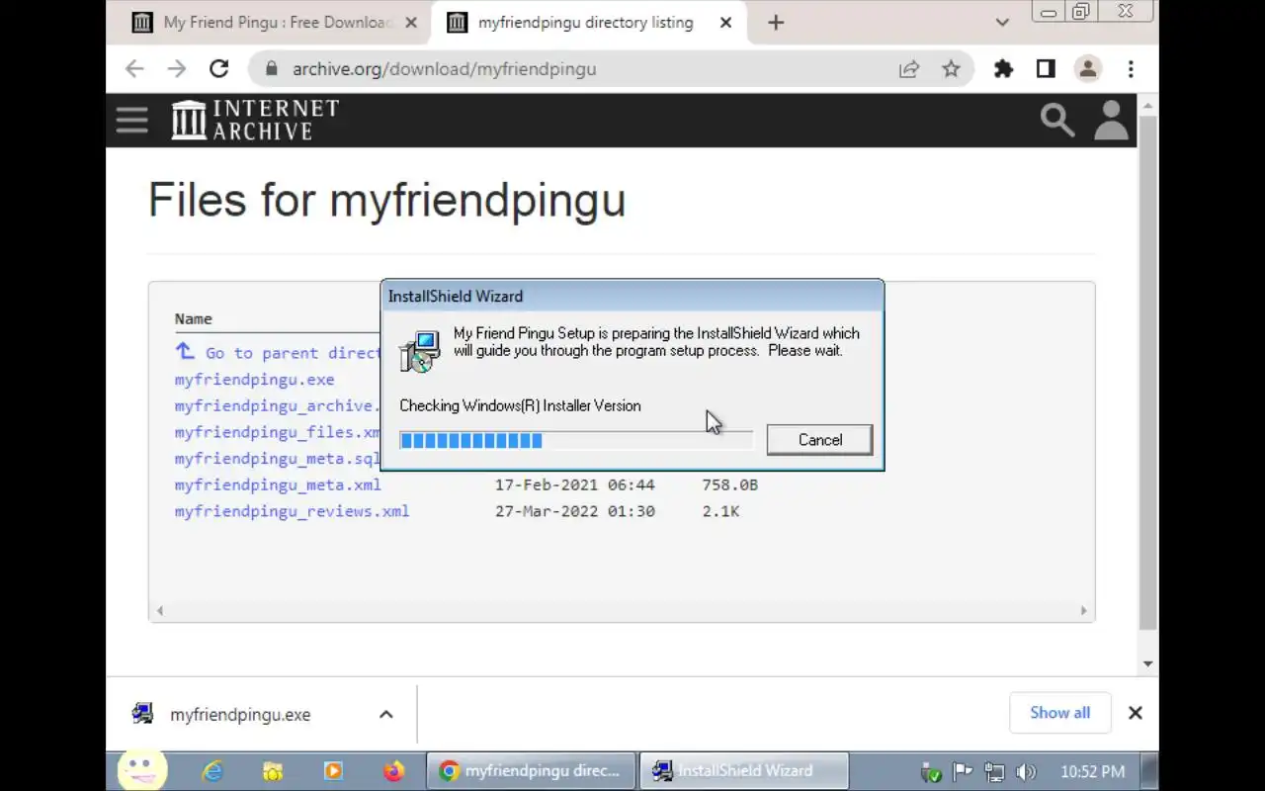1265x791 pixels.
Task: Click the InstallShield progress bar
Action: click(576, 440)
